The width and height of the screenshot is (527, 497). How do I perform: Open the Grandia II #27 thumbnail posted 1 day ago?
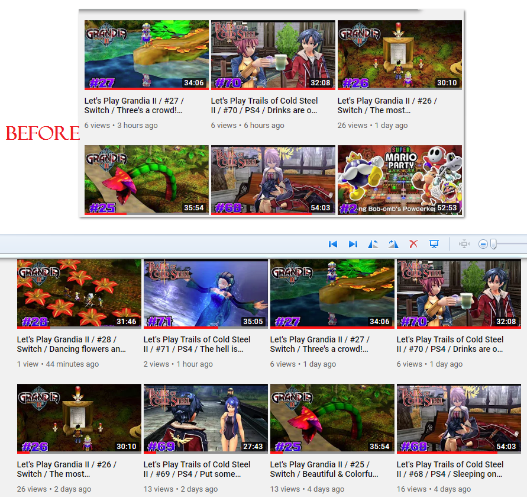click(332, 293)
